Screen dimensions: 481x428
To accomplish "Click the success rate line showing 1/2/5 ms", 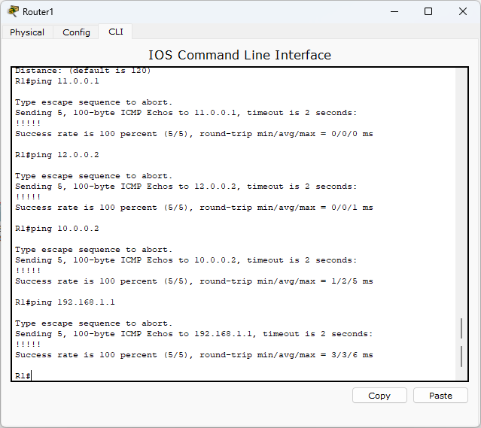I will point(194,281).
